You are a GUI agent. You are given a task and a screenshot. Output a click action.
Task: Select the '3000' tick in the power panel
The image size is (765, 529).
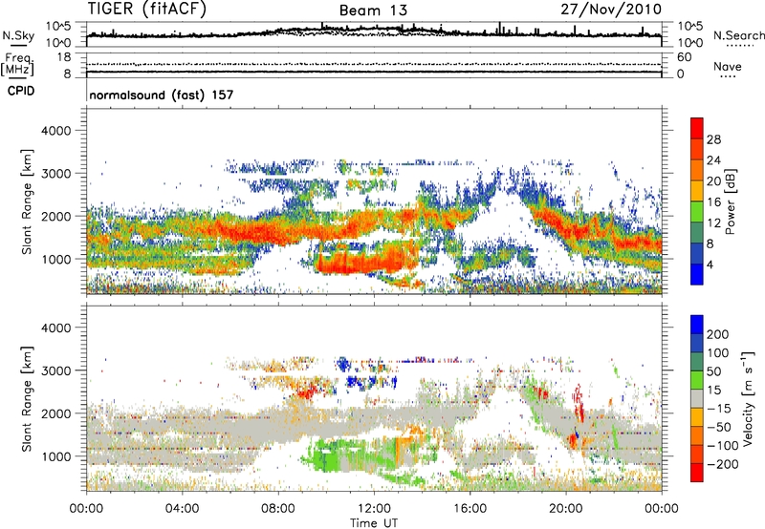click(x=55, y=174)
